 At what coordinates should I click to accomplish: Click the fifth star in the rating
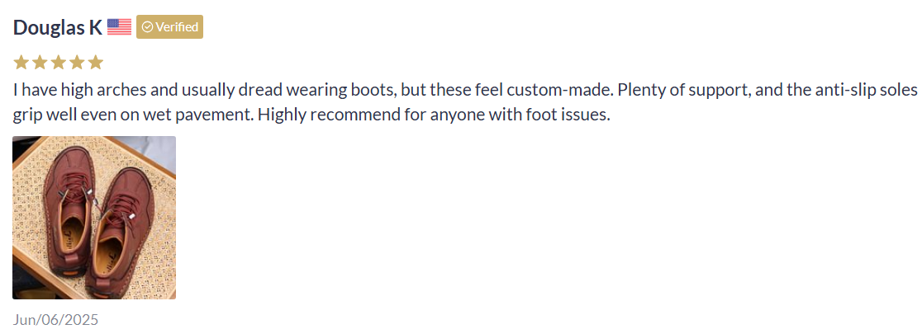(x=96, y=62)
